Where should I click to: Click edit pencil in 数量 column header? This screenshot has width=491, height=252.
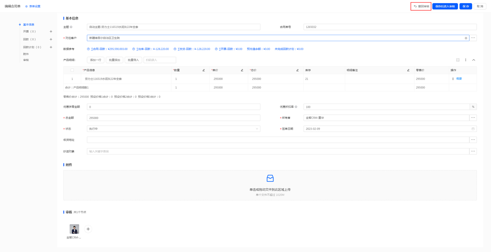[204, 70]
